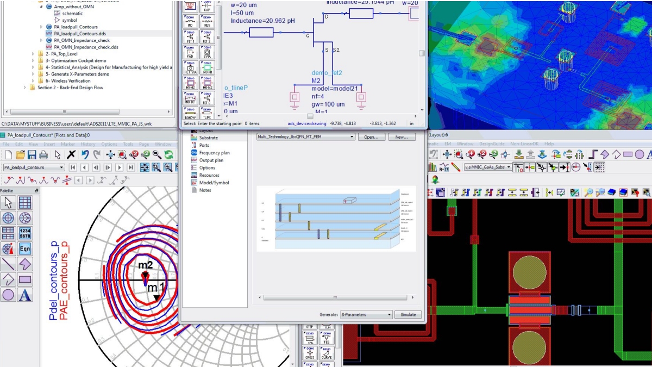Click the substrate preview horizontal scrollbar
Viewport: 652px width, 367px height.
(x=335, y=297)
